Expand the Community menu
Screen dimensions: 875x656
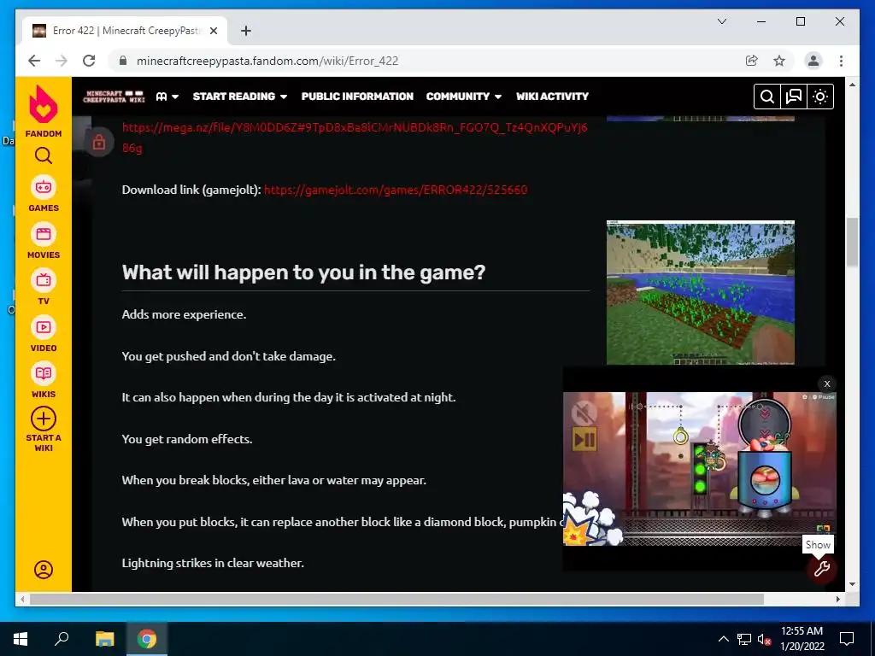pos(464,97)
